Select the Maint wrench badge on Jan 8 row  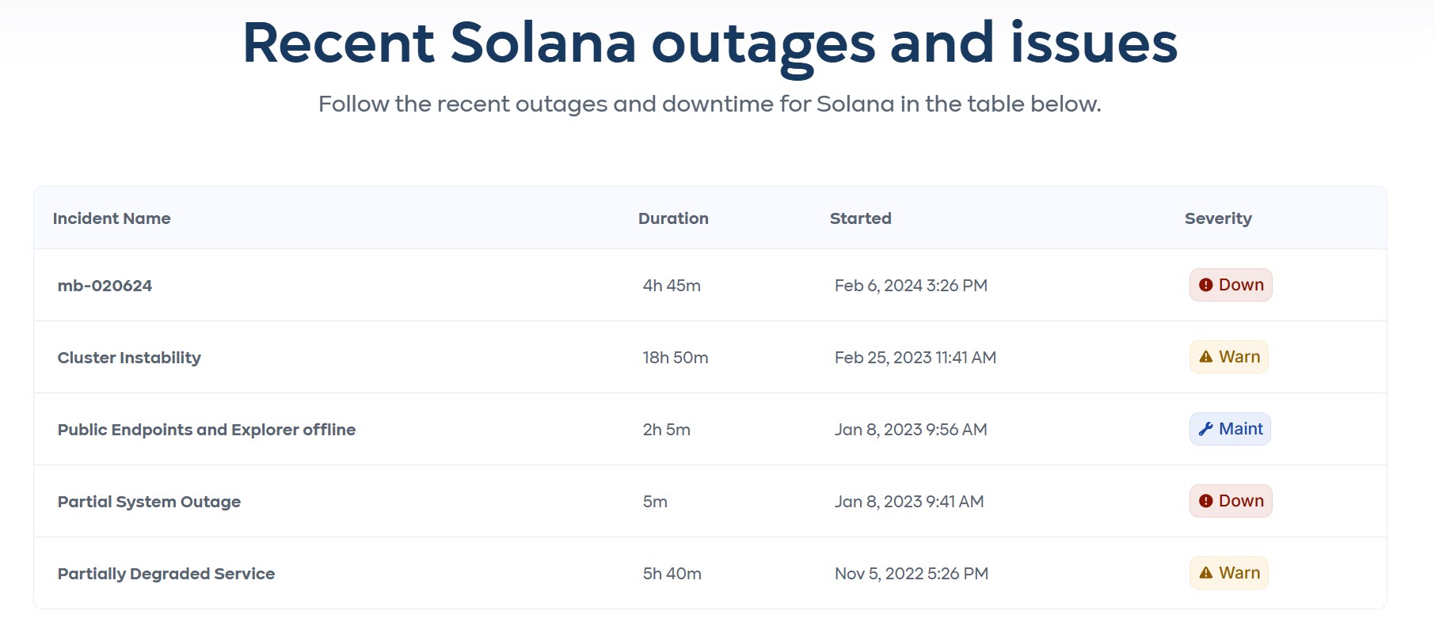1229,429
